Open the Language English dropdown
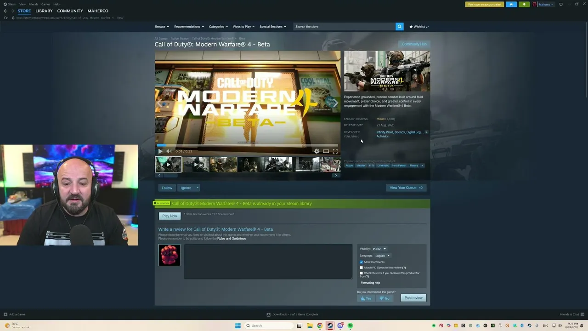This screenshot has height=331, width=588. (382, 256)
